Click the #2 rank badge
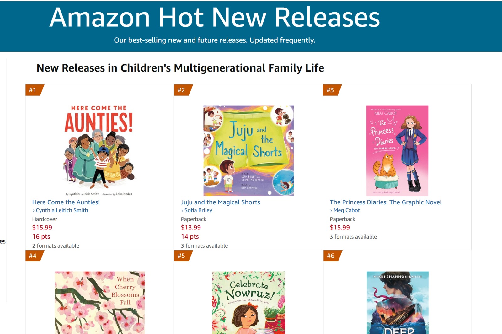 point(182,90)
